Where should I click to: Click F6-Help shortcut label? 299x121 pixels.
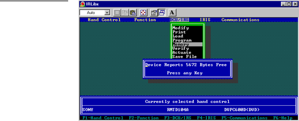pos(283,118)
